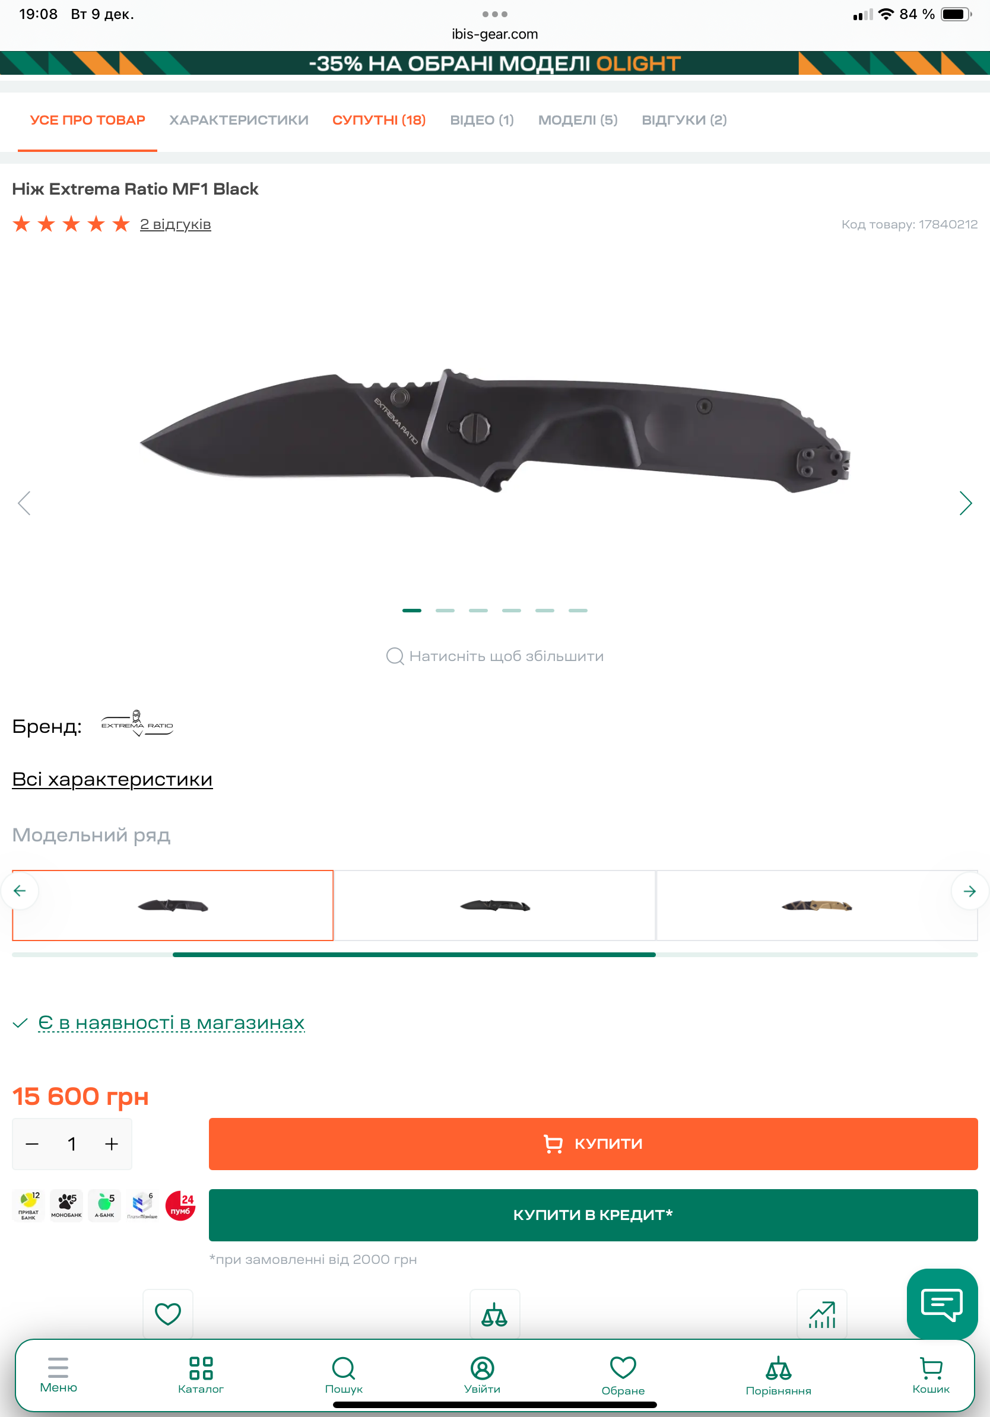Viewport: 990px width, 1417px height.
Task: Show previous product image with left chevron
Action: 24,503
